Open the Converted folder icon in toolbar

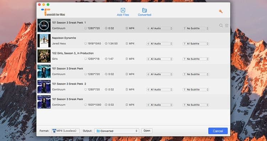coord(144,10)
